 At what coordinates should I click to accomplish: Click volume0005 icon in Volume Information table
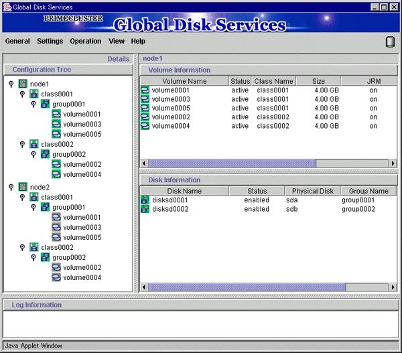145,108
